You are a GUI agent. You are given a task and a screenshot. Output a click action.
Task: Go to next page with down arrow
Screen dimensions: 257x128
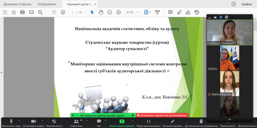click(63, 12)
